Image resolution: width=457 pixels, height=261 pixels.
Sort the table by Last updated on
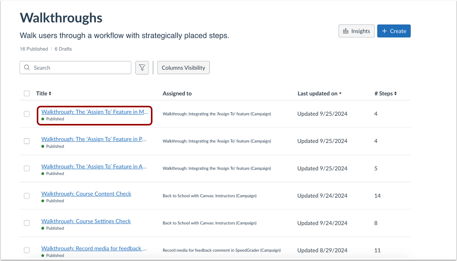click(317, 93)
